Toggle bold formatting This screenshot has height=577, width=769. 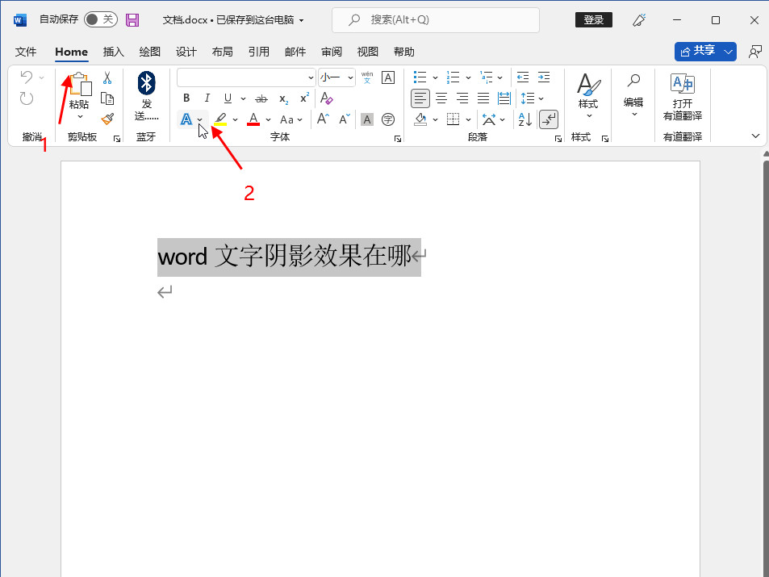coord(186,98)
